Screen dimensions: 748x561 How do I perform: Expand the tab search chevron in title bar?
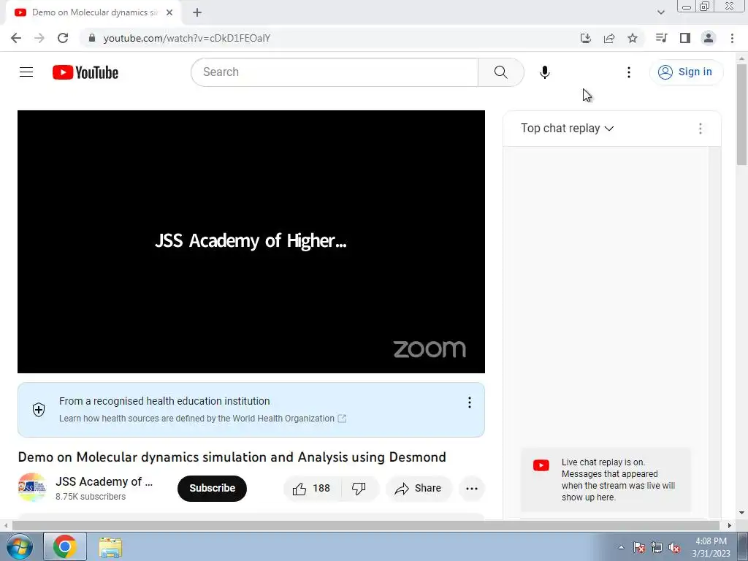(x=660, y=12)
